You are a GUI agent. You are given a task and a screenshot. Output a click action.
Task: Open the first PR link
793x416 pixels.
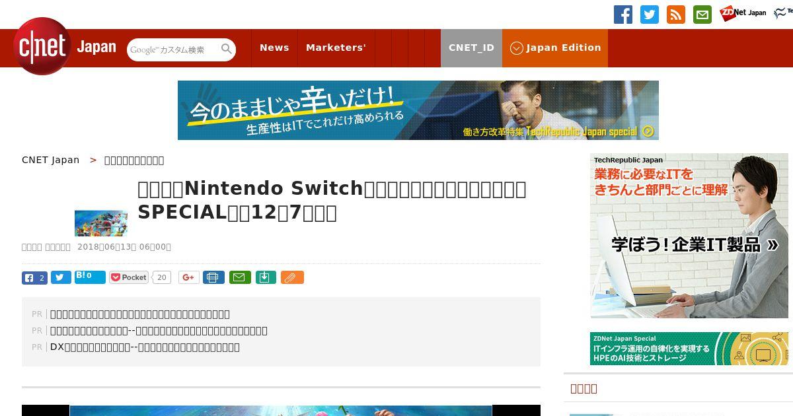[140, 314]
